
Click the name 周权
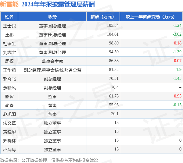coord(9,61)
